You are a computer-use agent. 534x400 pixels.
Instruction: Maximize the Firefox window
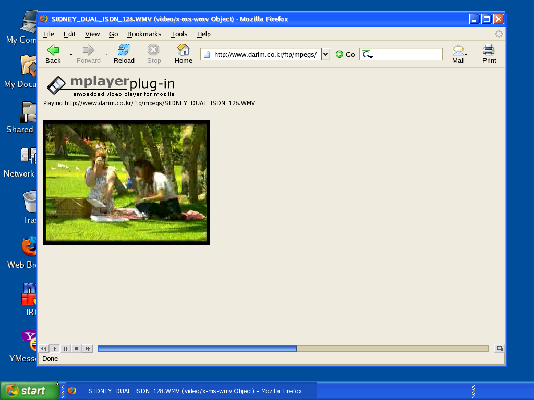487,19
